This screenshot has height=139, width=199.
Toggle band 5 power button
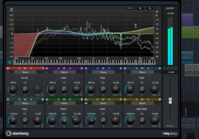8,99
